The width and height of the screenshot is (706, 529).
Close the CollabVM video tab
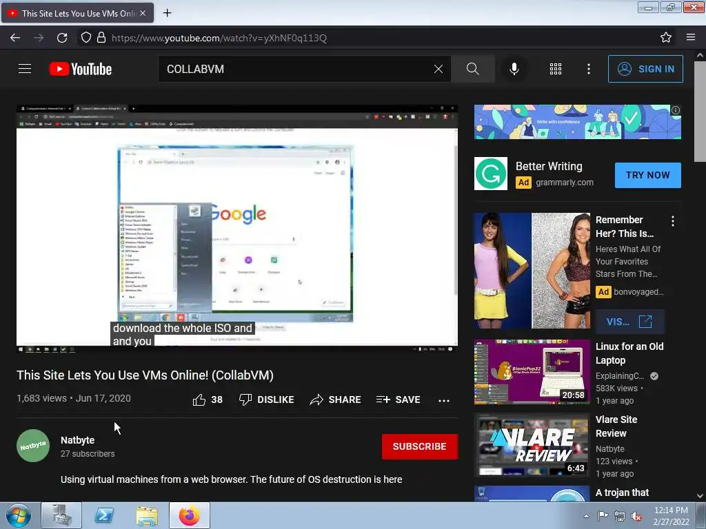(143, 13)
